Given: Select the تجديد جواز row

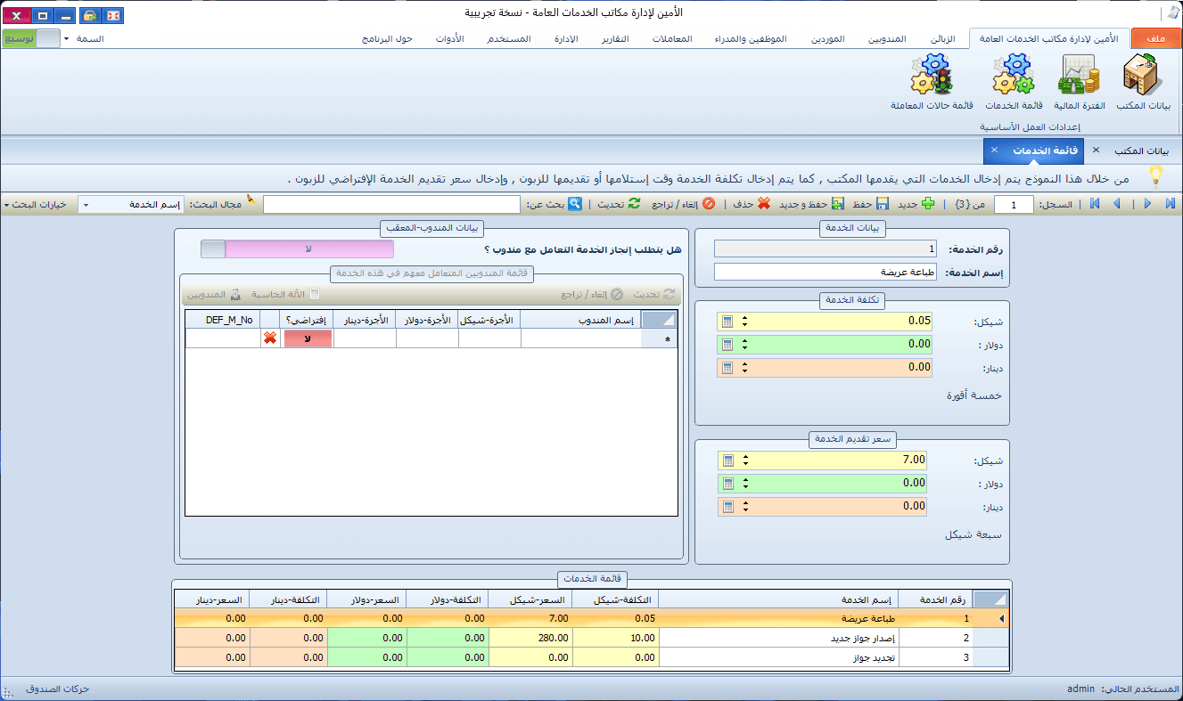Looking at the screenshot, I should pyautogui.click(x=591, y=657).
